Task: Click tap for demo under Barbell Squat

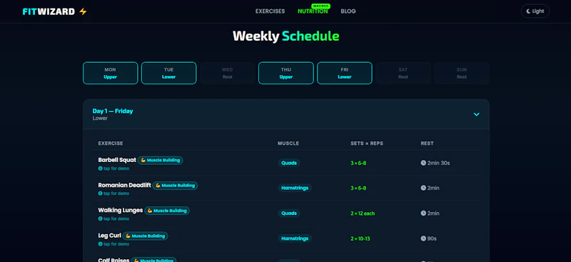Action: coord(116,168)
